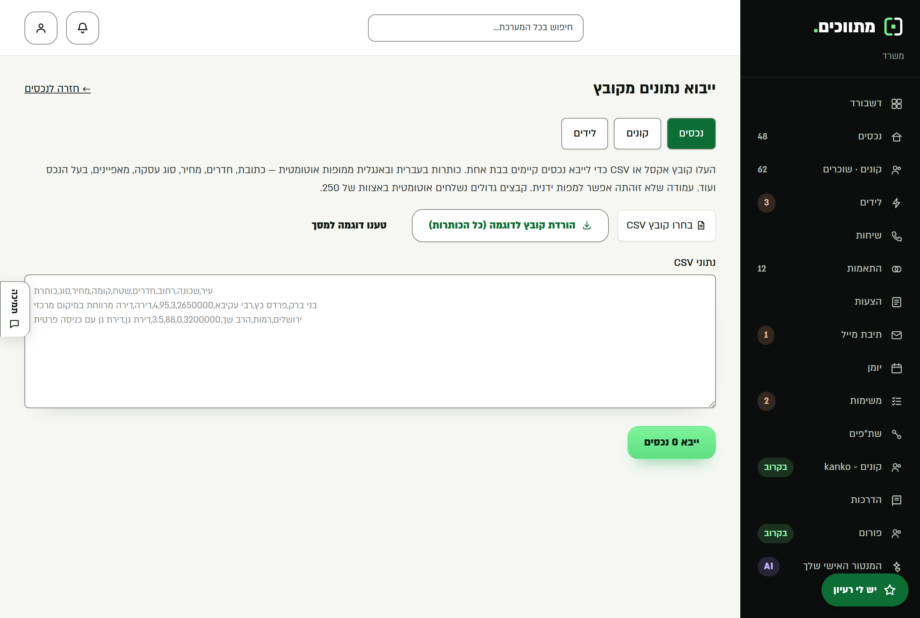Click טענו דוגמה למסך
The image size is (920, 618).
(x=349, y=225)
